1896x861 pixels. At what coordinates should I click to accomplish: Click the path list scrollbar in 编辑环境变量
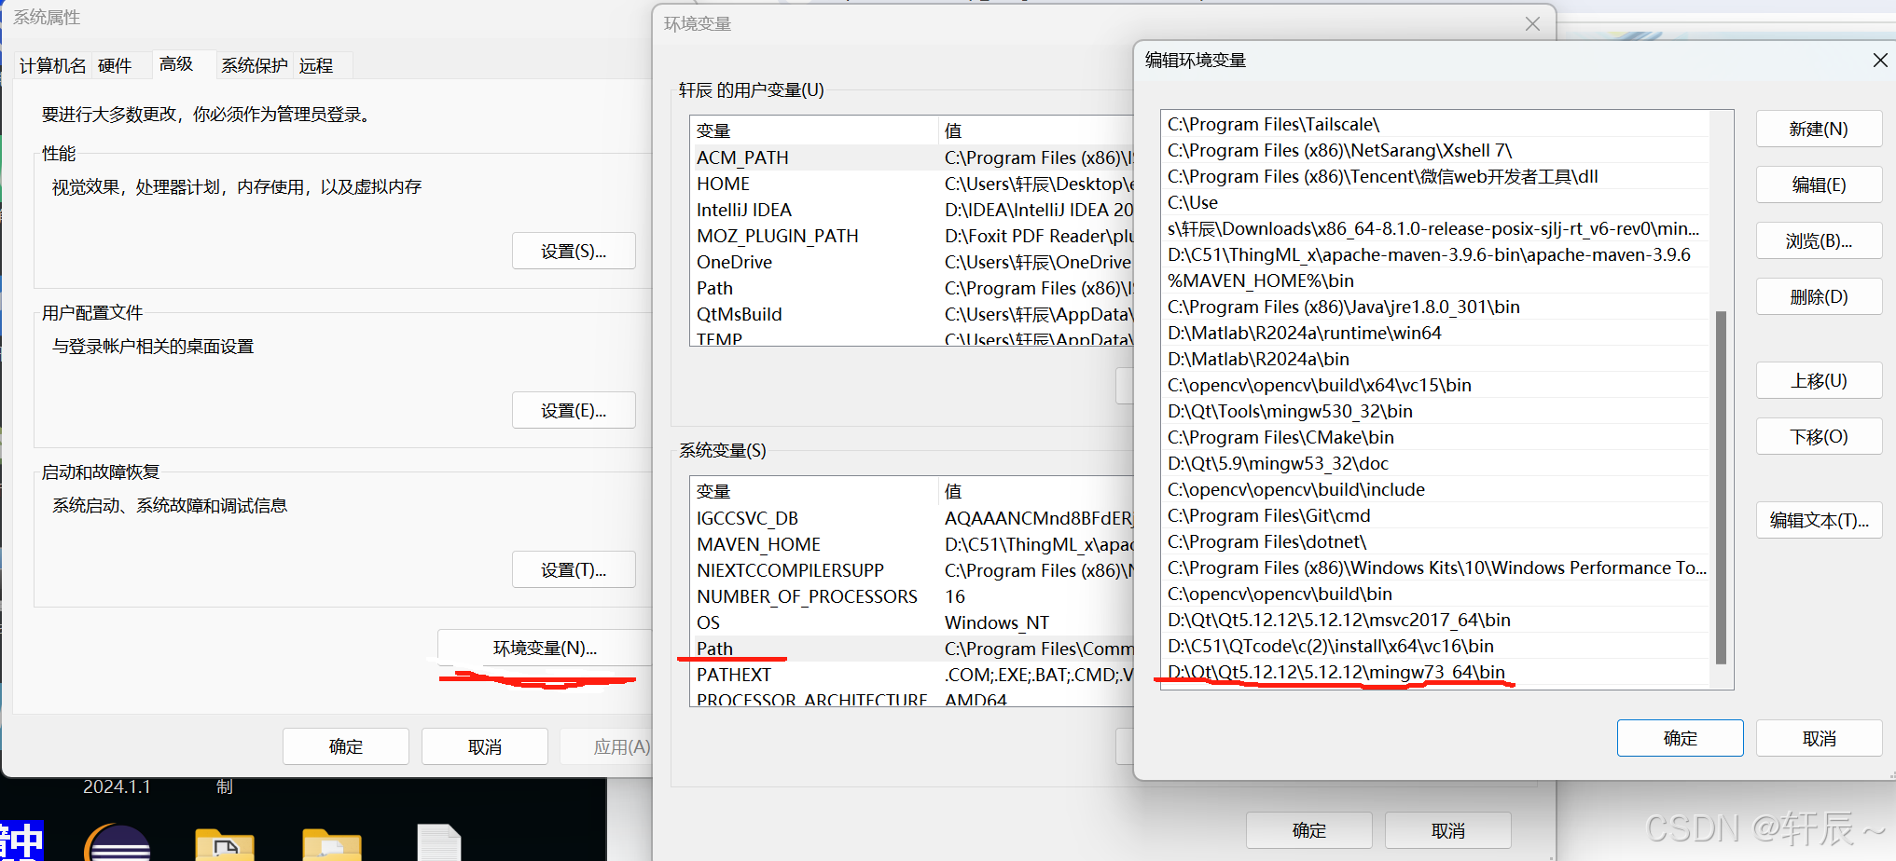(1721, 487)
